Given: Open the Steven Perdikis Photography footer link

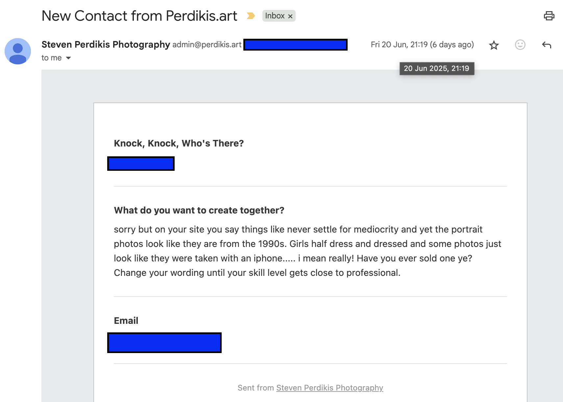Looking at the screenshot, I should click(330, 388).
